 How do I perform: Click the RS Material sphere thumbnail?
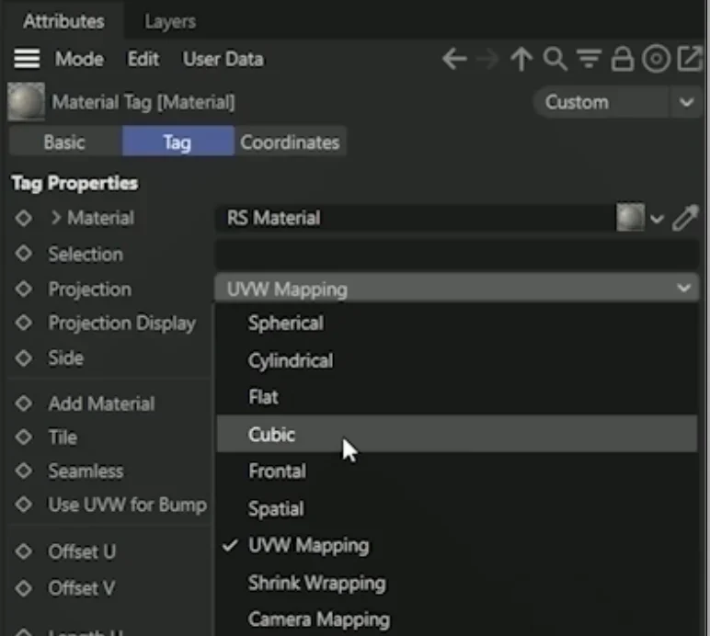(x=630, y=218)
